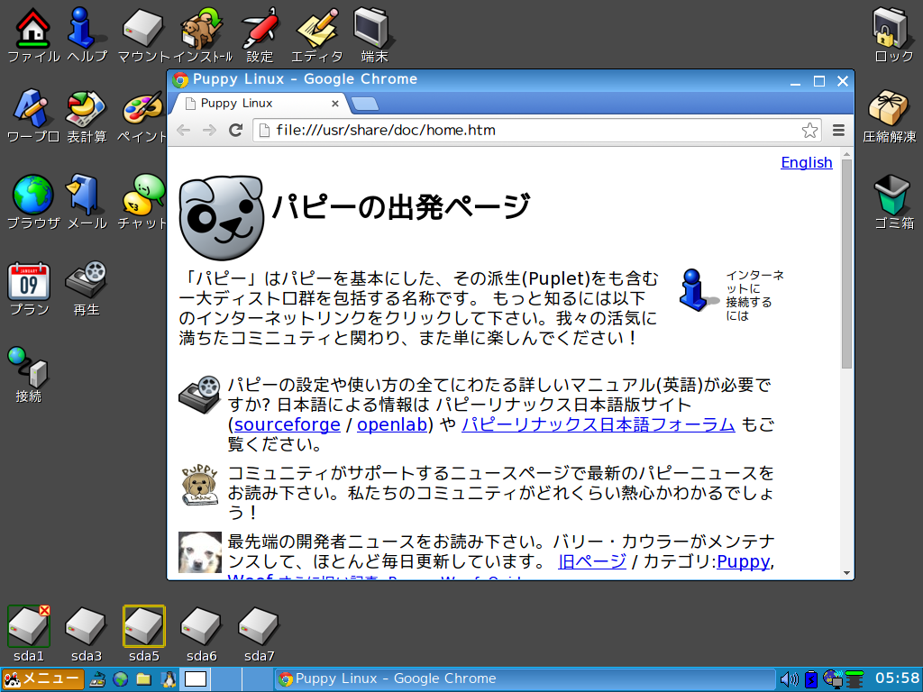This screenshot has width=923, height=692.
Task: Click the scrollbar up arrow
Action: pos(847,154)
